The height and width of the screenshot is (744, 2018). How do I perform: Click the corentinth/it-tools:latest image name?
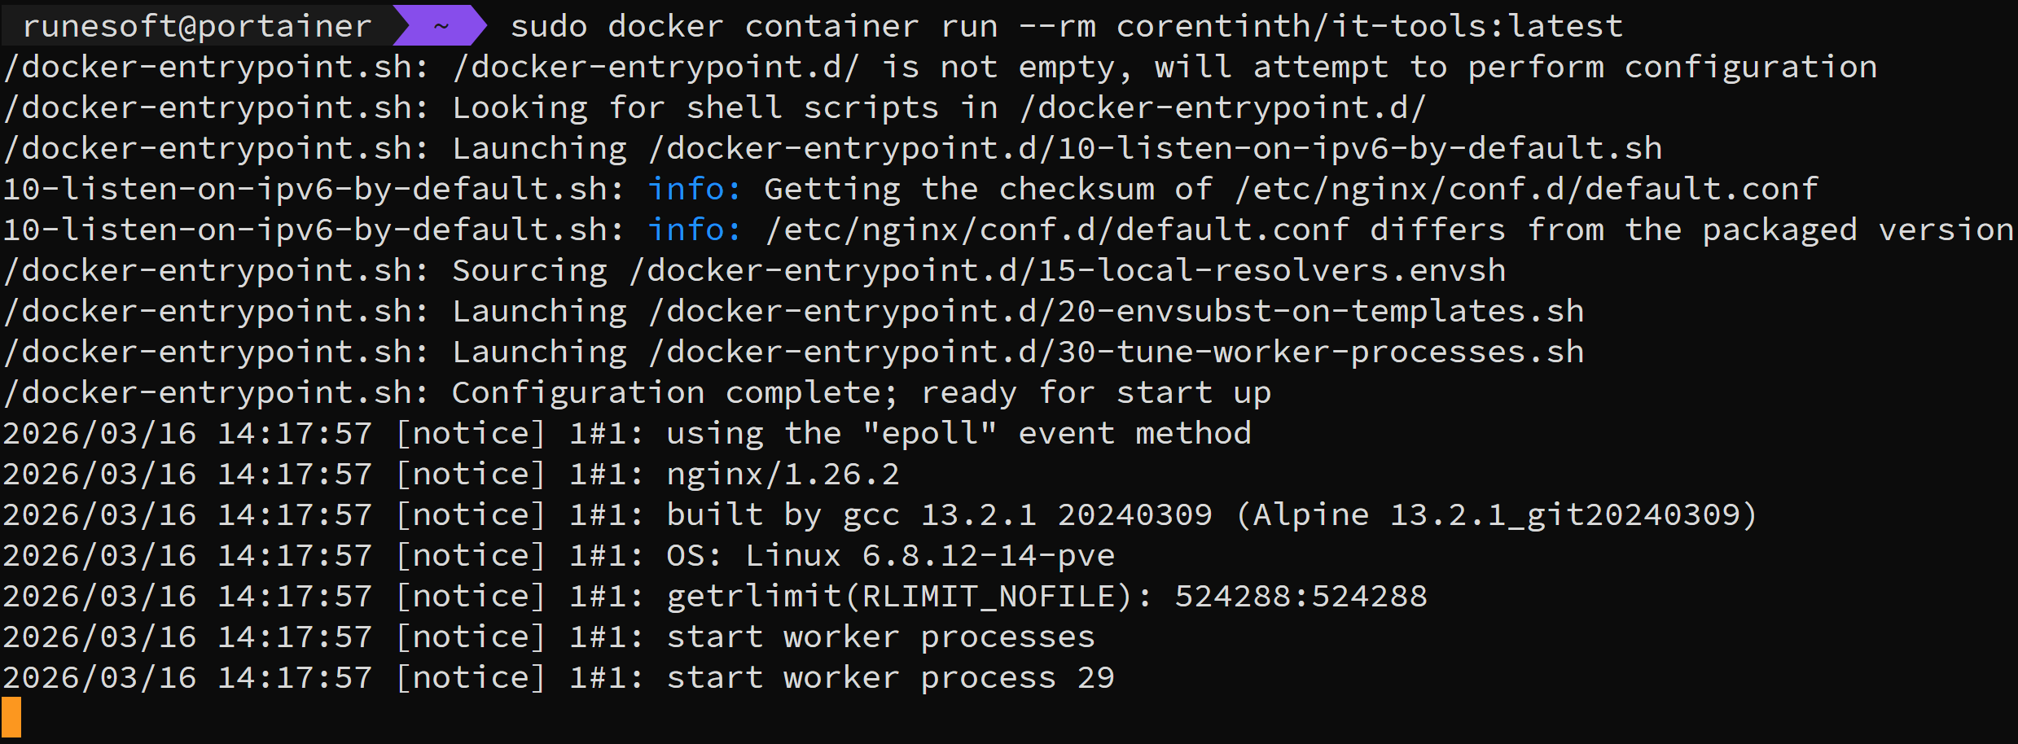(x=1369, y=26)
